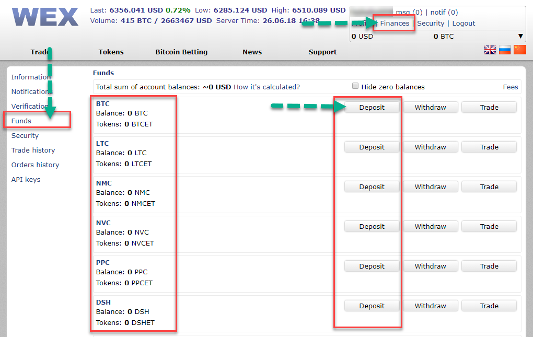The height and width of the screenshot is (337, 533).
Task: Click the 0 DSHET tokens value
Action: (x=140, y=323)
